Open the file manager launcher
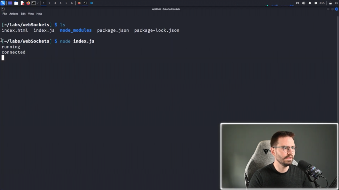Image resolution: width=339 pixels, height=190 pixels. tap(16, 3)
